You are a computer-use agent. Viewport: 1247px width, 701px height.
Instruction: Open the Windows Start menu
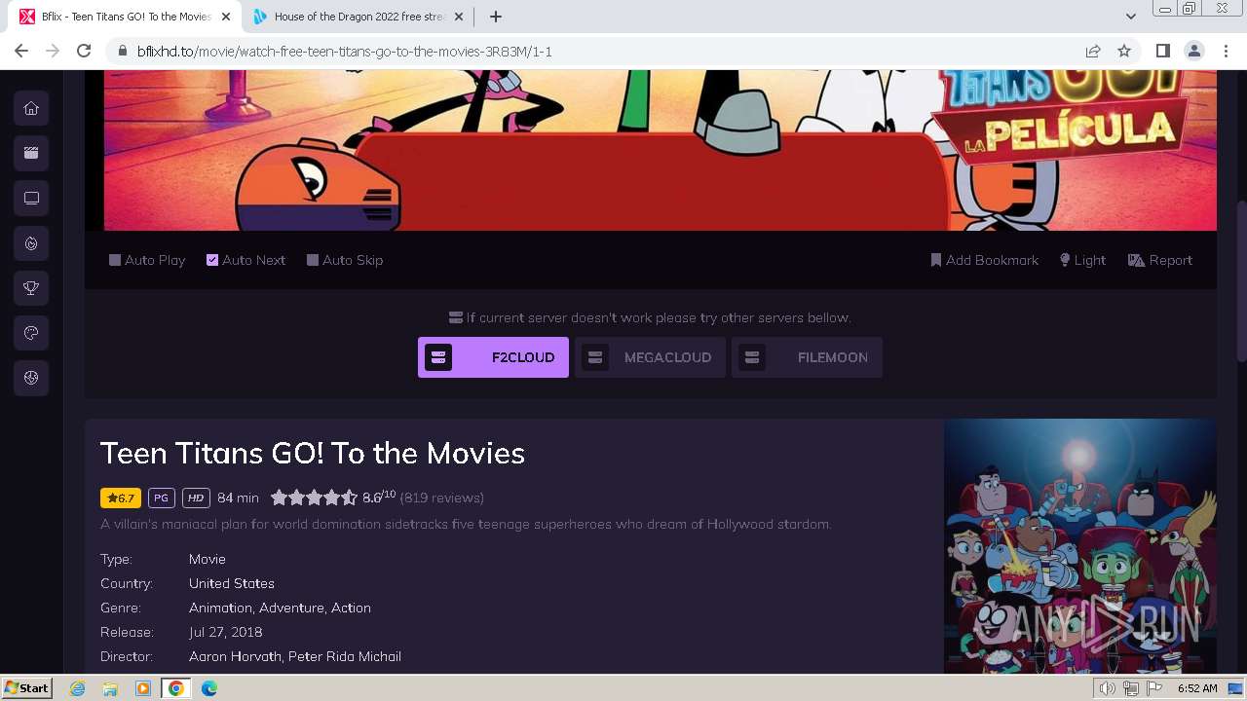tap(26, 687)
